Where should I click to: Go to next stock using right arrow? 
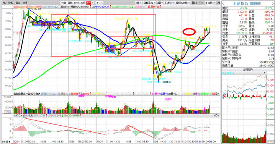[x=272, y=4]
